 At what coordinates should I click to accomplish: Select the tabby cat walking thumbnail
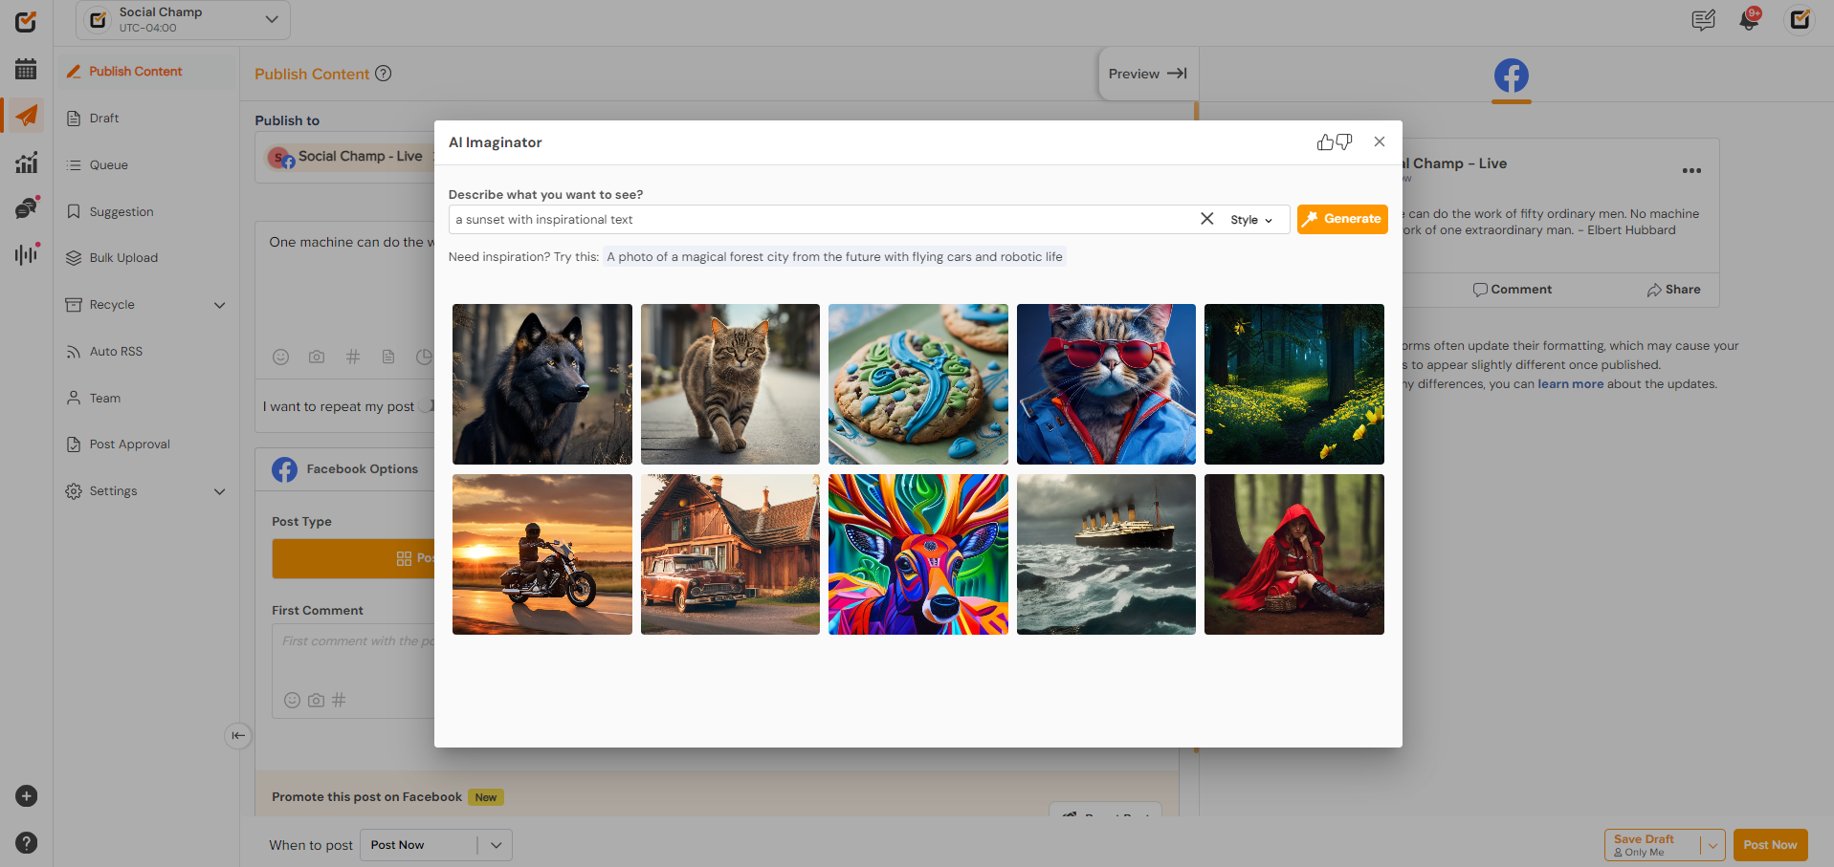[730, 384]
